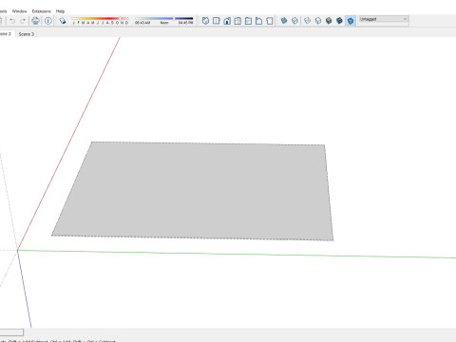The width and height of the screenshot is (456, 342).
Task: Switch to Iso view icon
Action: (205, 21)
